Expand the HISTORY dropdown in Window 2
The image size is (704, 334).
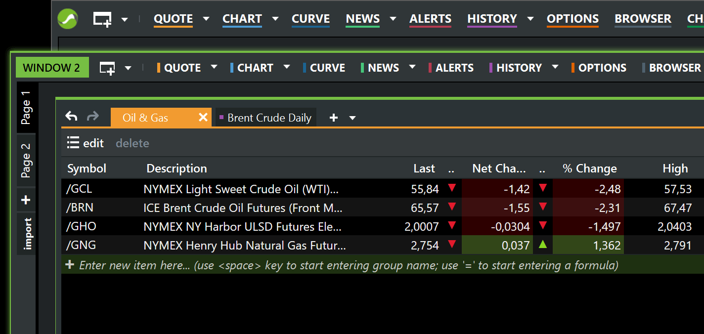(x=555, y=67)
